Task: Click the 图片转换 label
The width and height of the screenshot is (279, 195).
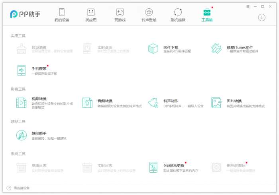Action: pyautogui.click(x=234, y=101)
